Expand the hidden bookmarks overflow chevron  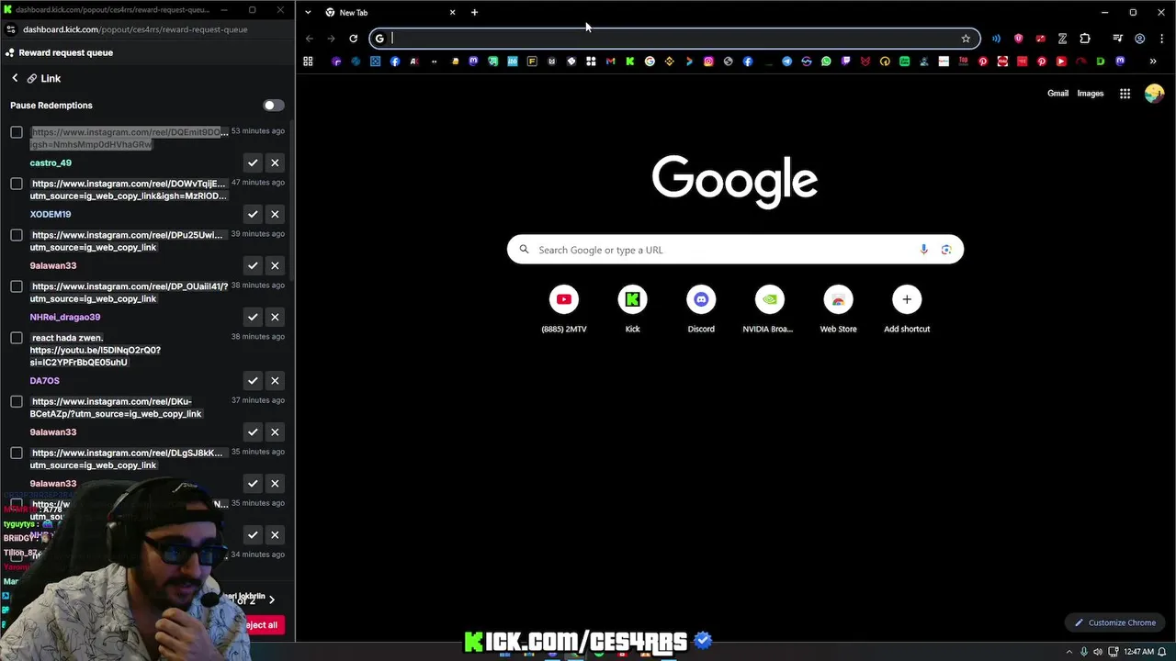(x=1153, y=62)
